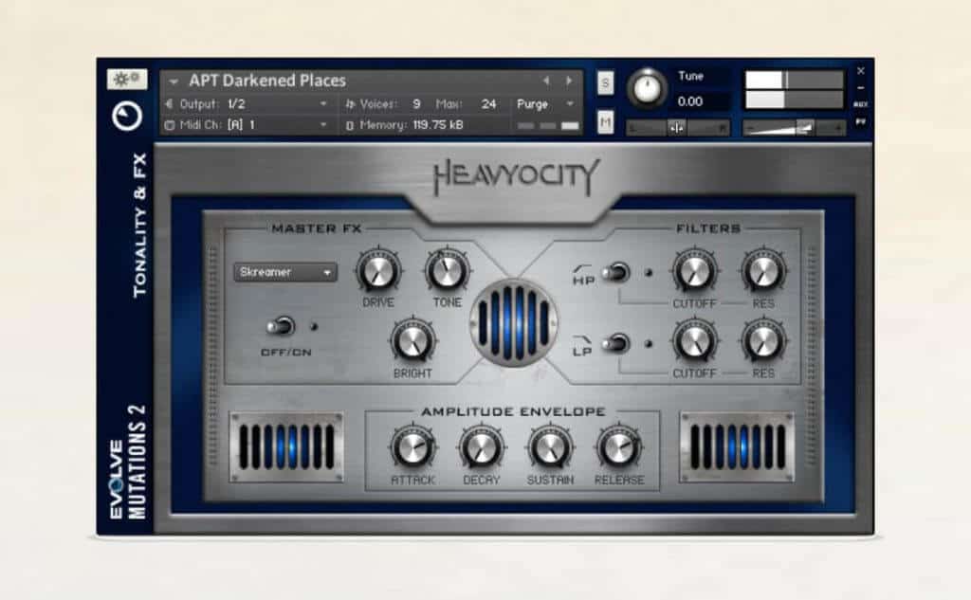
Task: Click the DECAY envelope knob
Action: 481,447
